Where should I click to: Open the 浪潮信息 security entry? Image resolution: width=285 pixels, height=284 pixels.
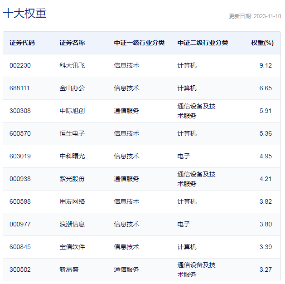point(72,224)
